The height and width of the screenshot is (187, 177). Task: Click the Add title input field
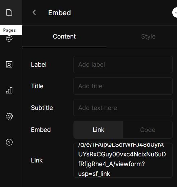[123, 86]
